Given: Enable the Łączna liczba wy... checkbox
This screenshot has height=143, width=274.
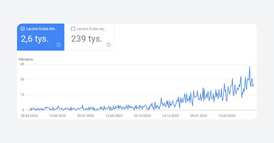Looking at the screenshot, I should [x=73, y=29].
